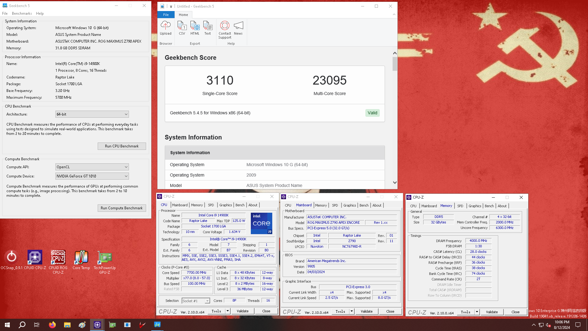588x331 pixels.
Task: Click Geekbench results scrollbar down arrow
Action: click(395, 182)
